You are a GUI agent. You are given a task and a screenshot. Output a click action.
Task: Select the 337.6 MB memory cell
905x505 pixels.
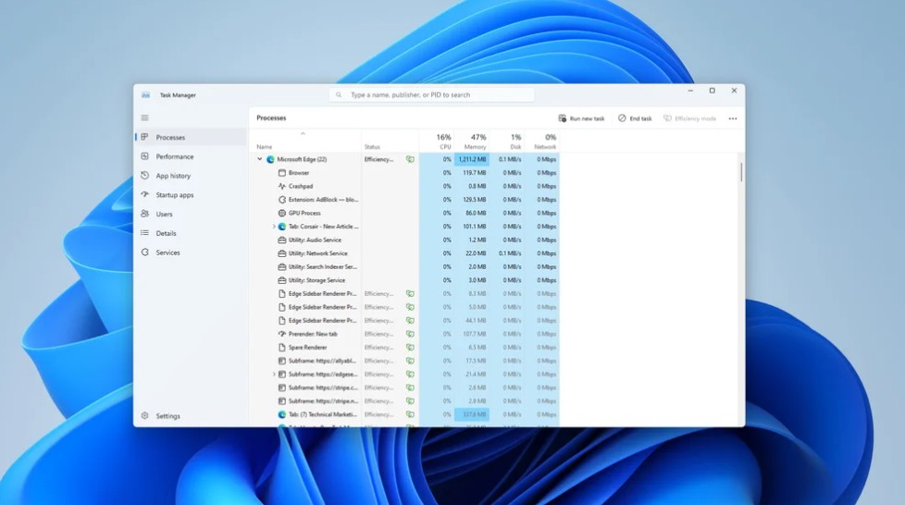[x=472, y=414]
